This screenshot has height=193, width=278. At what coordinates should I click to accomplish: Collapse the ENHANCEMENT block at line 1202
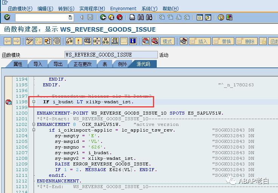(x=34, y=124)
